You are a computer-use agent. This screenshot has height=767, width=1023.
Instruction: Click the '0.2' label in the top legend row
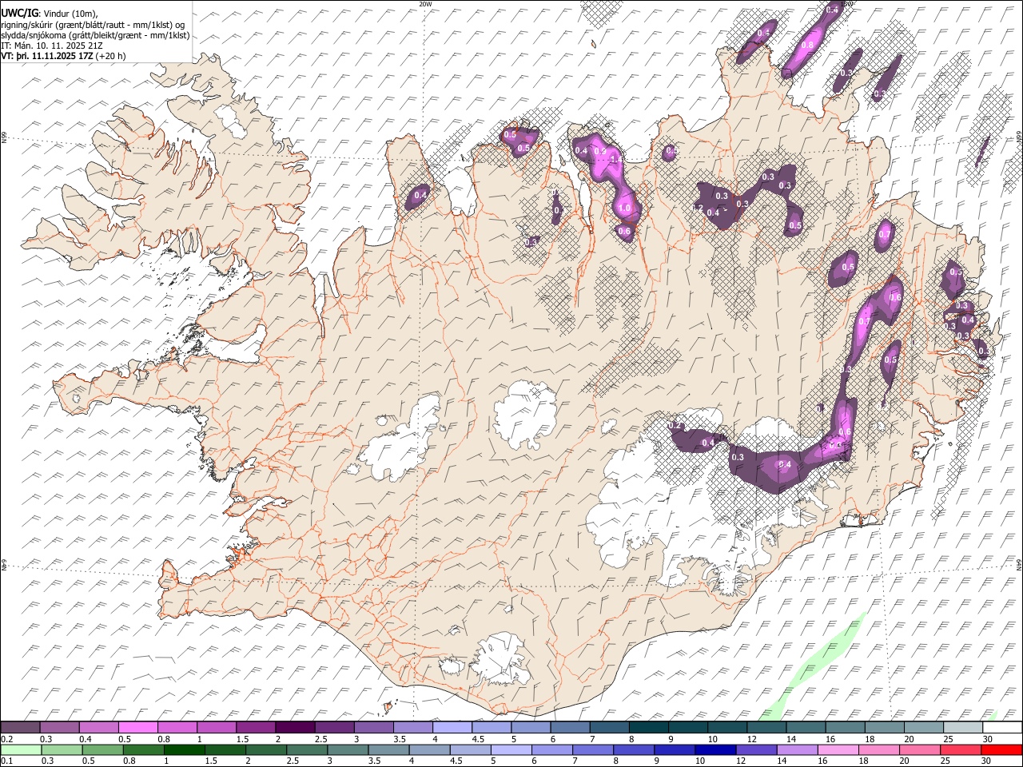(6, 738)
